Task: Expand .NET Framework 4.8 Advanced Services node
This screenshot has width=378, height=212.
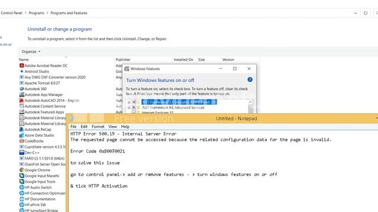Action: coord(129,107)
